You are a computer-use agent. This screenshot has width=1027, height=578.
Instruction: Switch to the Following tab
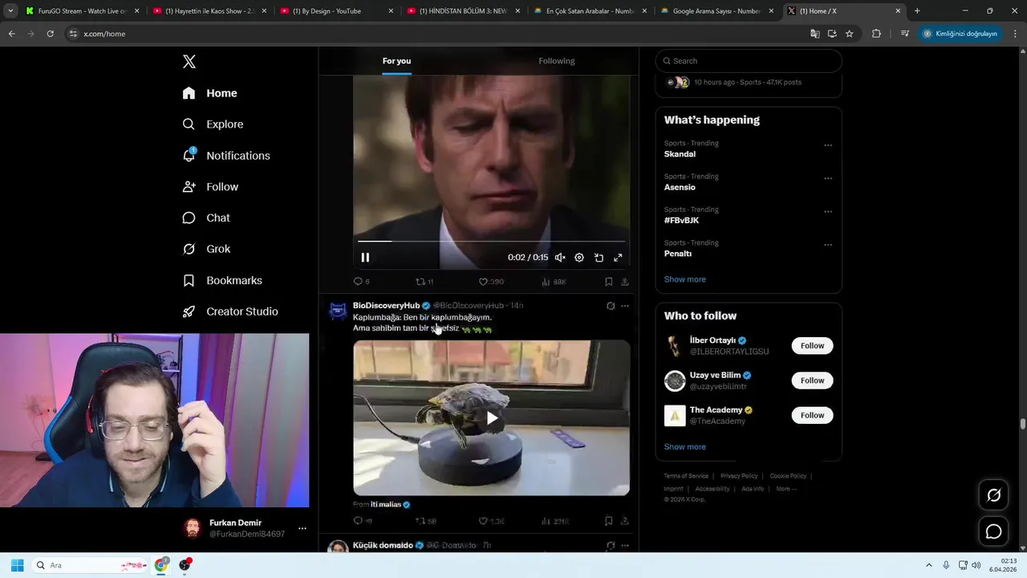[x=556, y=61]
